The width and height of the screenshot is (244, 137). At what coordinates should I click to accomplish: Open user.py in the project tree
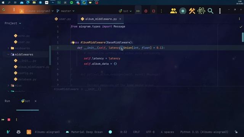[x=22, y=42]
